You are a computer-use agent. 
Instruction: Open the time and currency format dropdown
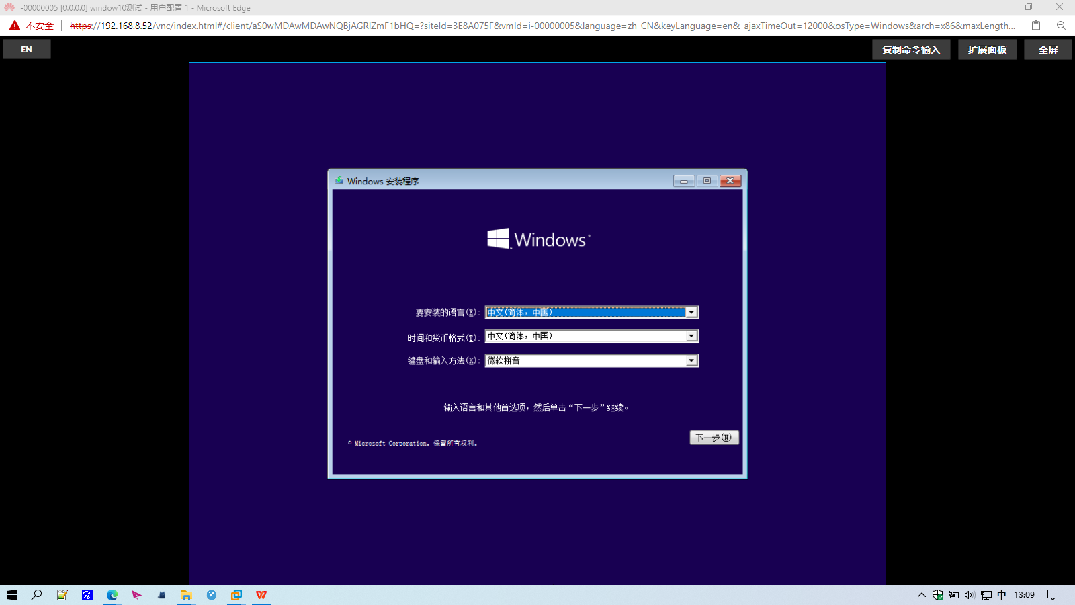pyautogui.click(x=691, y=335)
